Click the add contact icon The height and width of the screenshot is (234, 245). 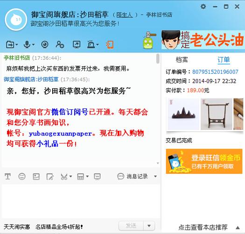pyautogui.click(x=60, y=44)
